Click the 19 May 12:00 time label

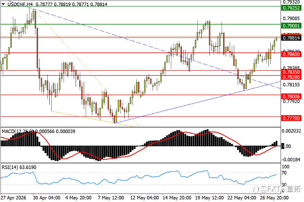[x=209, y=198]
